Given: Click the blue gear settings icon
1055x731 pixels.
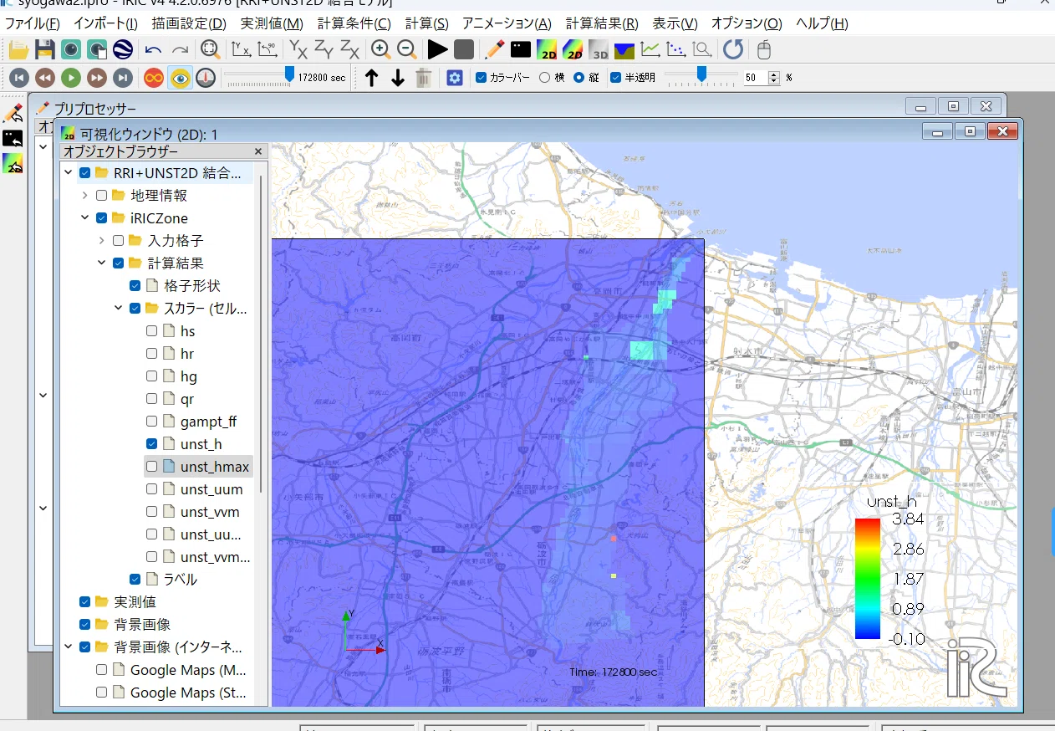Looking at the screenshot, I should pos(455,78).
